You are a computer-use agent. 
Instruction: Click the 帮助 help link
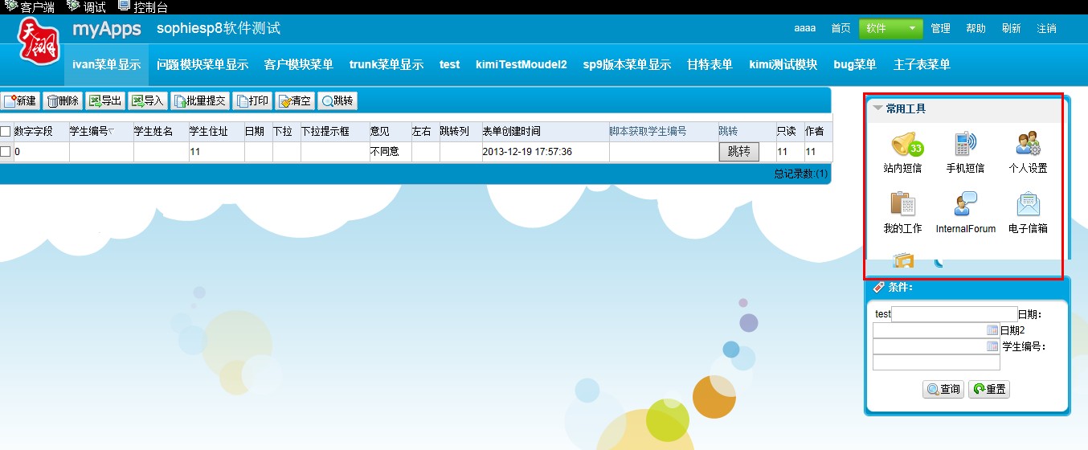tap(976, 28)
